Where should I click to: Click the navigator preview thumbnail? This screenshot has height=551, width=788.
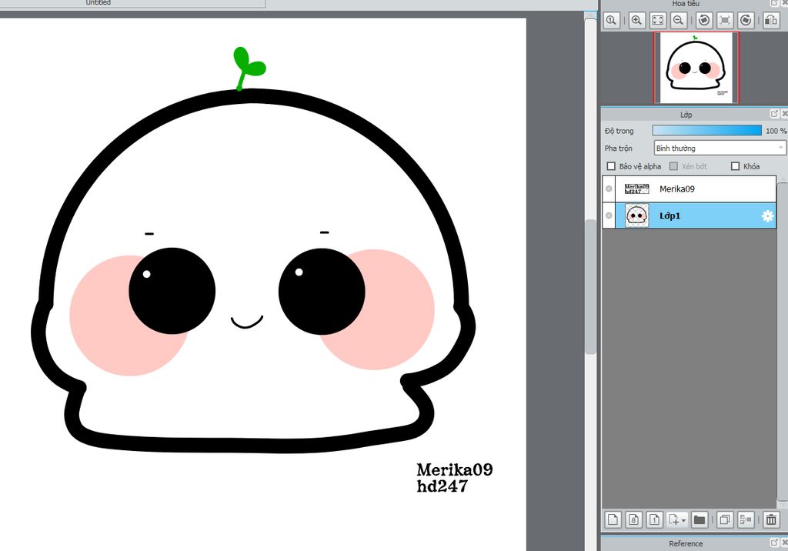coord(696,68)
